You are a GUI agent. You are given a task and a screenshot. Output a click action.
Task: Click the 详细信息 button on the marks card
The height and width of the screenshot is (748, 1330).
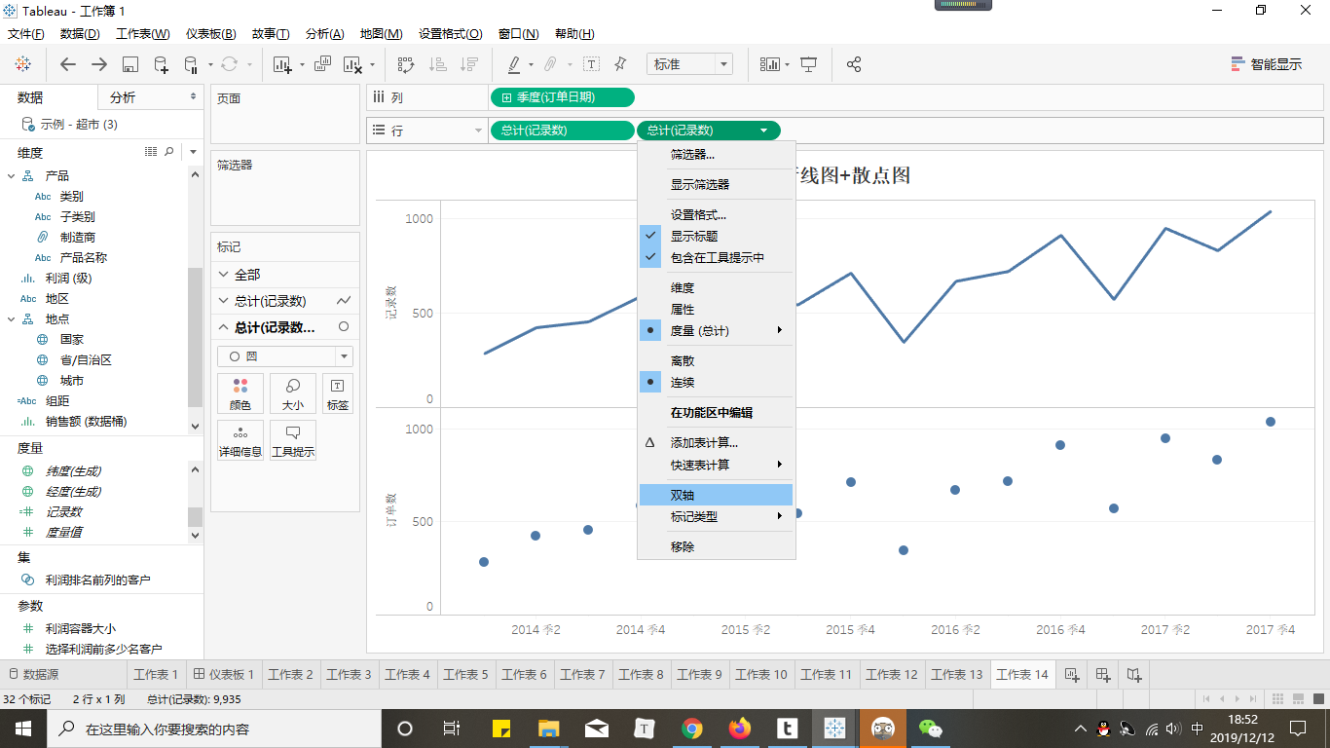240,440
